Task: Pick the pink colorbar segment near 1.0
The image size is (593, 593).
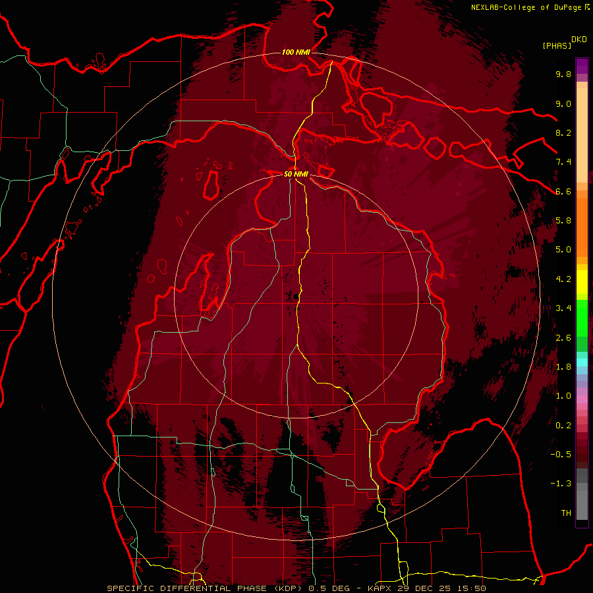Action: point(582,399)
